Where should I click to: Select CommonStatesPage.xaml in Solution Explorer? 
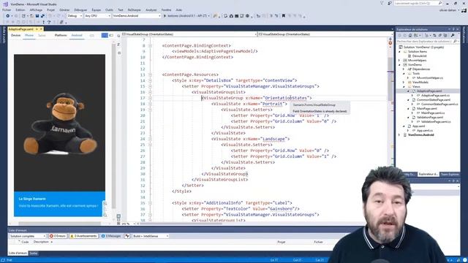pyautogui.click(x=434, y=100)
